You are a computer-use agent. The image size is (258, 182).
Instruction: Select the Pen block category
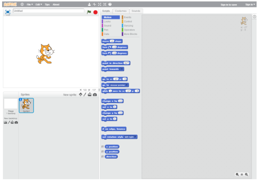111,30
